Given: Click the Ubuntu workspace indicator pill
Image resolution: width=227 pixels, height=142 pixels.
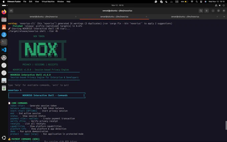Looking at the screenshot, I should (x=5, y=5).
